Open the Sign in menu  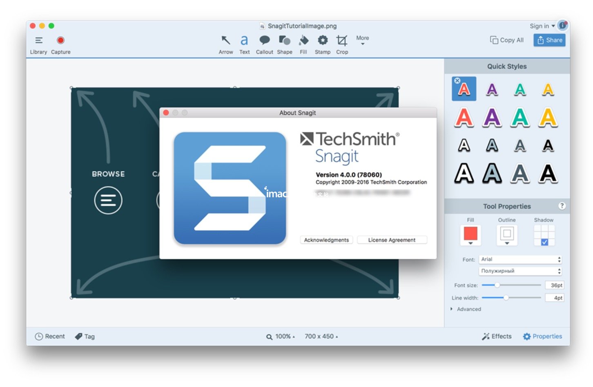pos(542,26)
